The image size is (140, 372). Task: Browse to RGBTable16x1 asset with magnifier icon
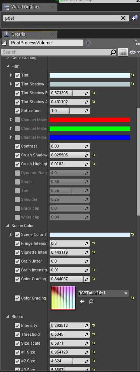tap(91, 301)
